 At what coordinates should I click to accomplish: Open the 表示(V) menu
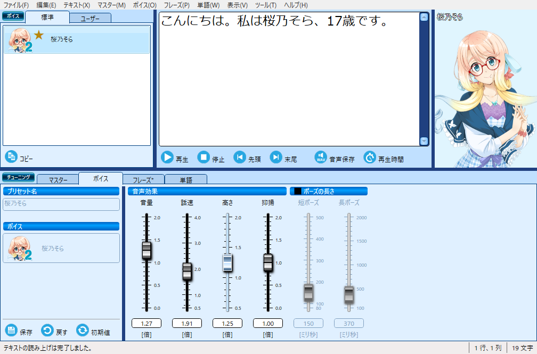238,5
